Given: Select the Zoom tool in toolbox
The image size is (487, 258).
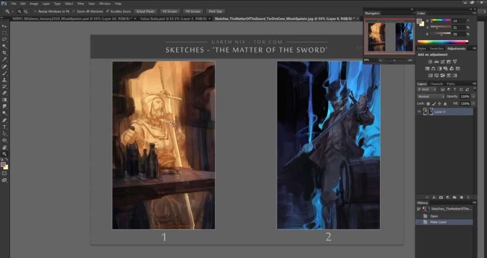Looking at the screenshot, I should (x=4, y=154).
